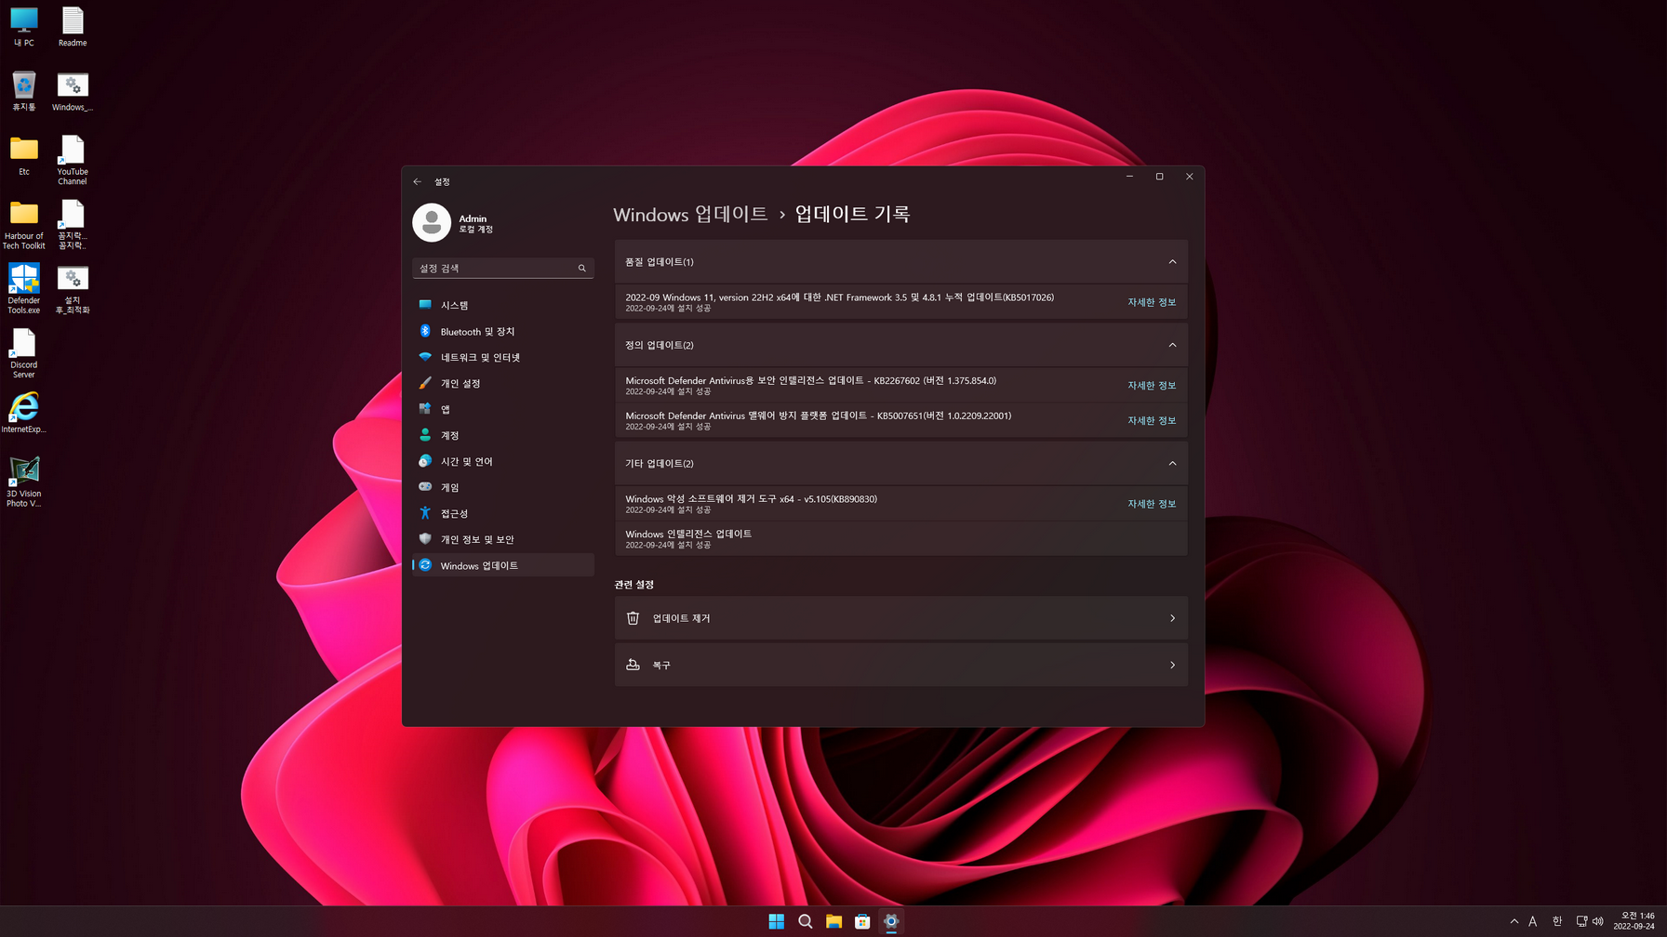Select 3D Vision Photo Viewer icon

[x=24, y=482]
